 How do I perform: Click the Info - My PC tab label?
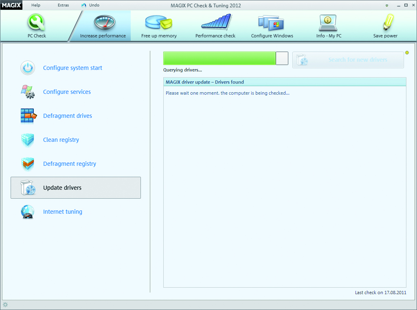[329, 36]
